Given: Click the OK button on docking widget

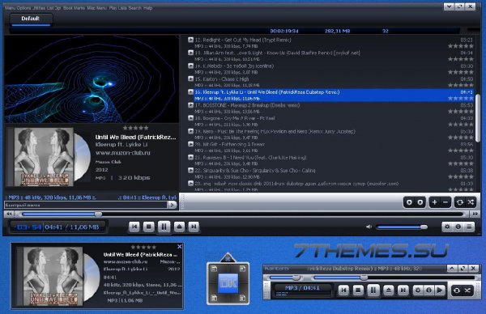Looking at the screenshot, I should (228, 283).
